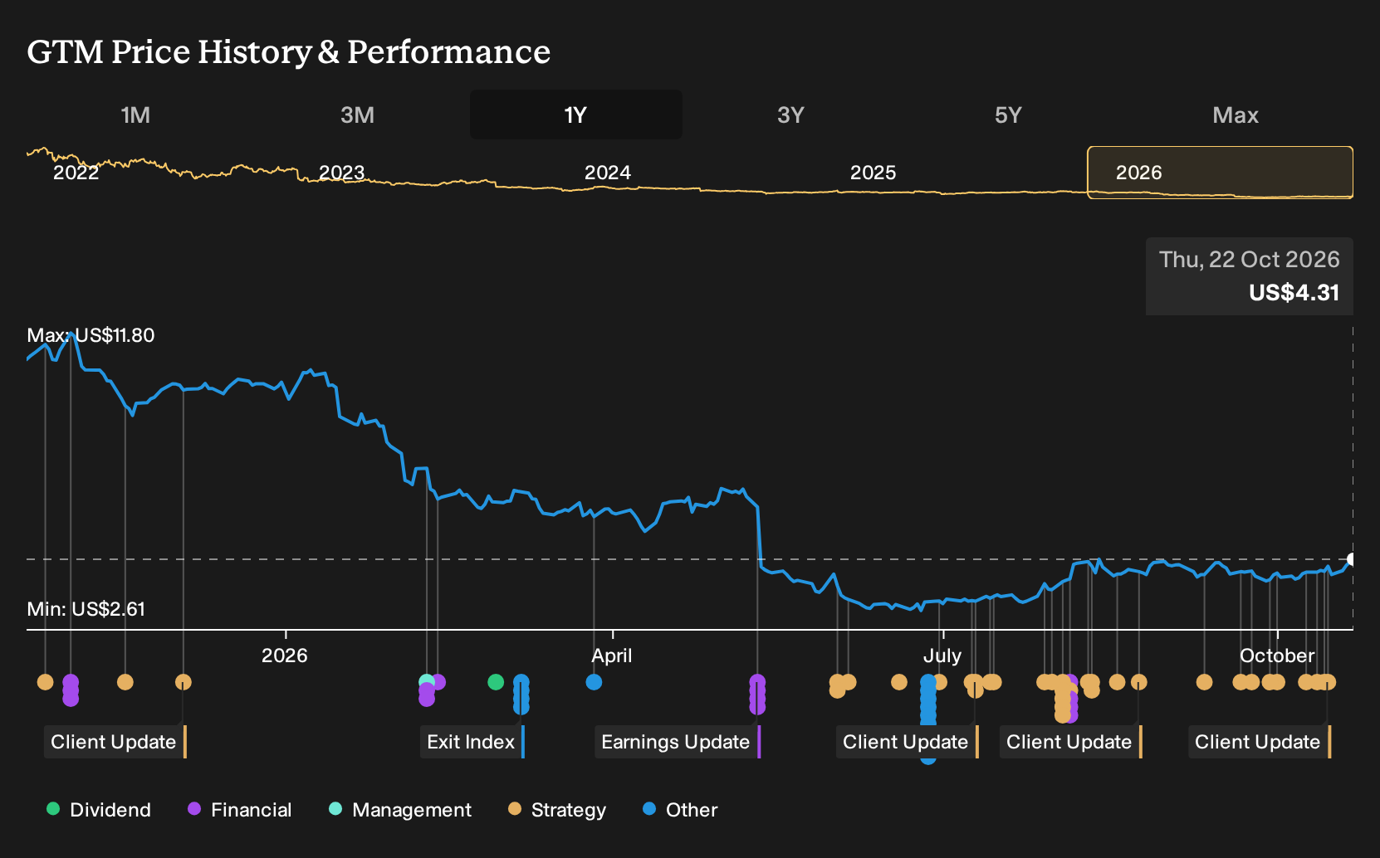This screenshot has width=1380, height=858.
Task: Jump to 2023 on the overview timeline
Action: pos(341,173)
